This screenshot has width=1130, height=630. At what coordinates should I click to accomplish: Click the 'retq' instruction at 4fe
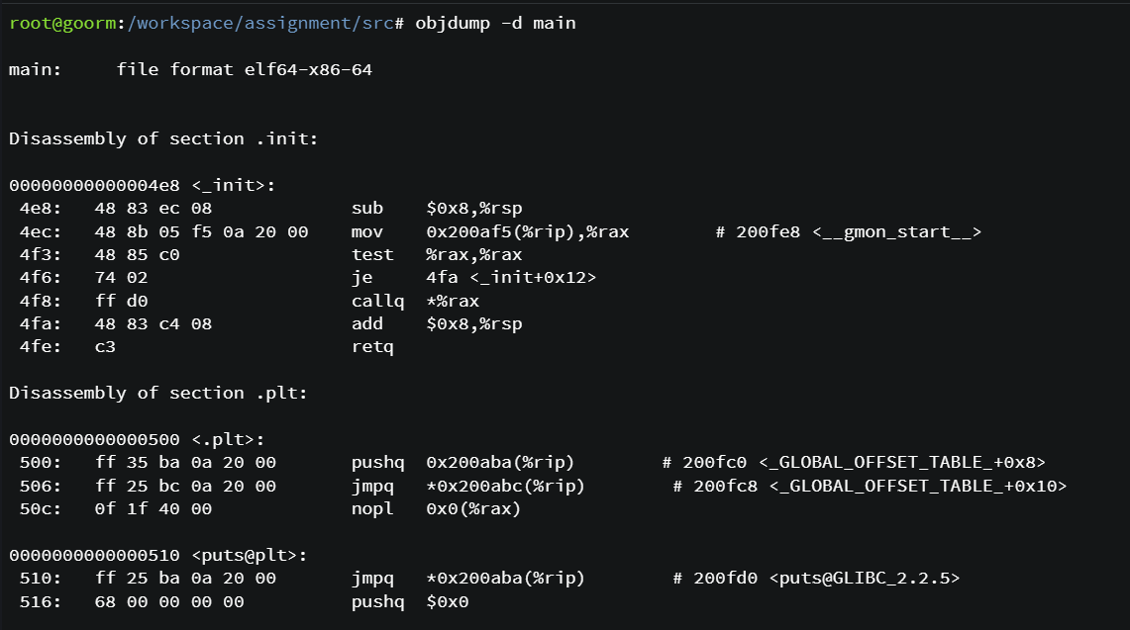click(372, 347)
